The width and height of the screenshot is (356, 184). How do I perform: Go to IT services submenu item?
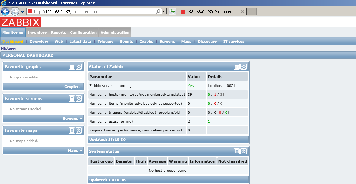click(234, 42)
